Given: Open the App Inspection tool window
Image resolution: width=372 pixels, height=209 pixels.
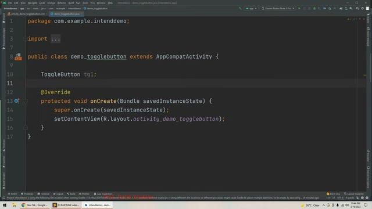Looking at the screenshot, I should pyautogui.click(x=103, y=194).
